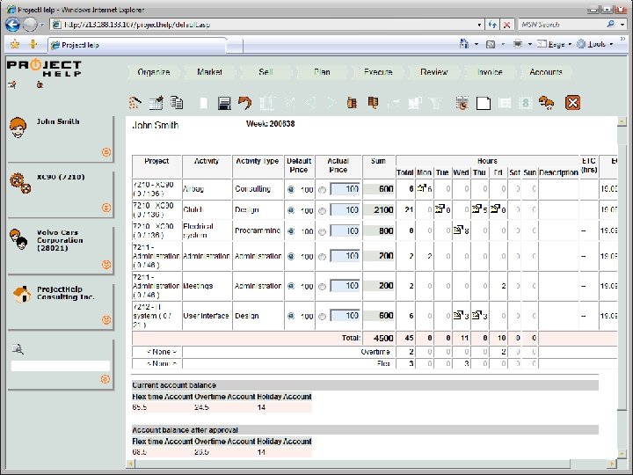Viewport: 633px width, 475px height.
Task: Open Volvo Cars Corporation (28021) link
Action: [x=60, y=240]
